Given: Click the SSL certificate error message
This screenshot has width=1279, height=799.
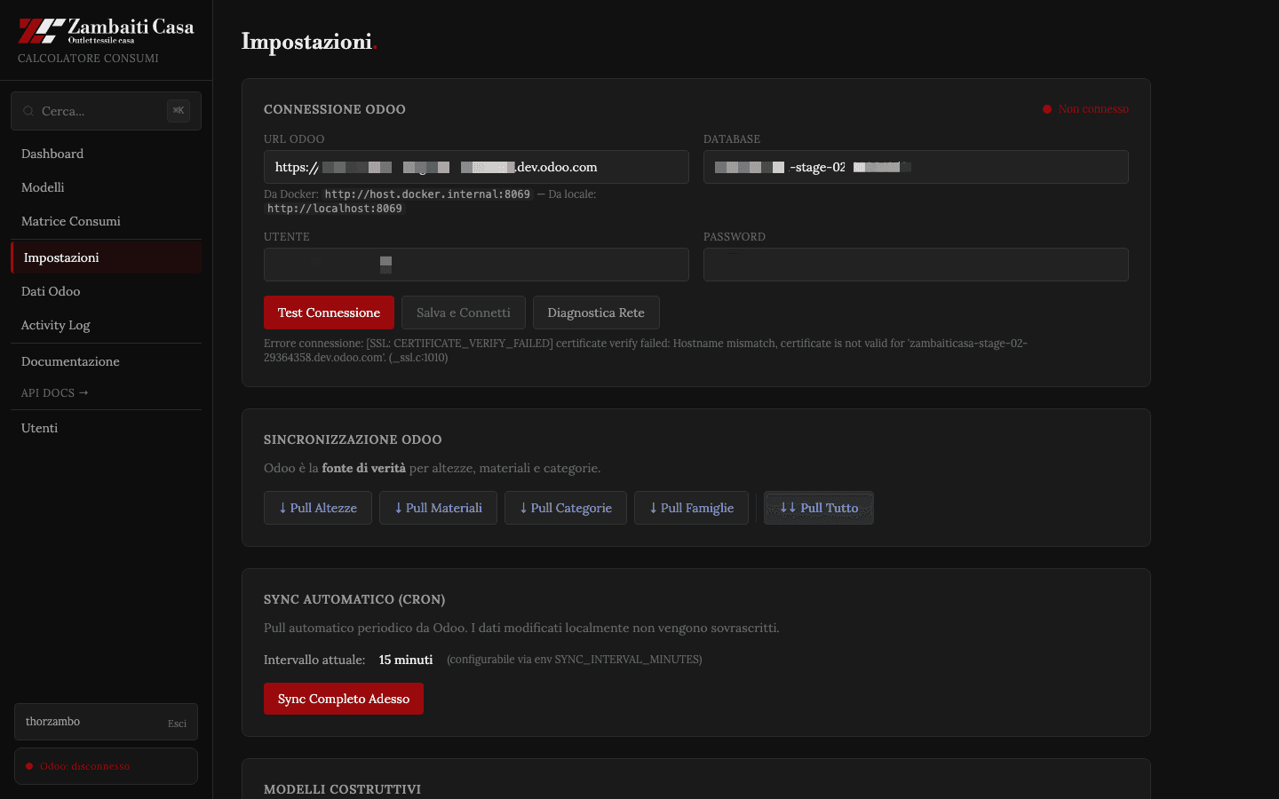Looking at the screenshot, I should coord(646,350).
